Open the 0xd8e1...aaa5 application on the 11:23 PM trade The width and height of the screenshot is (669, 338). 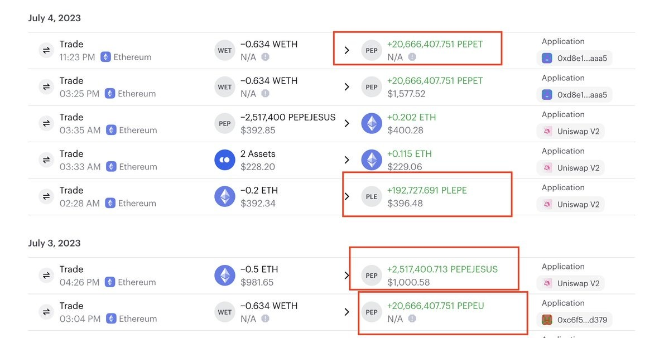pyautogui.click(x=574, y=58)
